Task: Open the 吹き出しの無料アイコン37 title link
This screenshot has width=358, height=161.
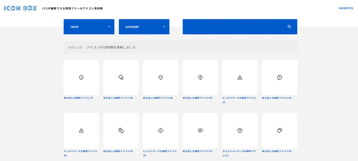Action: point(78,98)
